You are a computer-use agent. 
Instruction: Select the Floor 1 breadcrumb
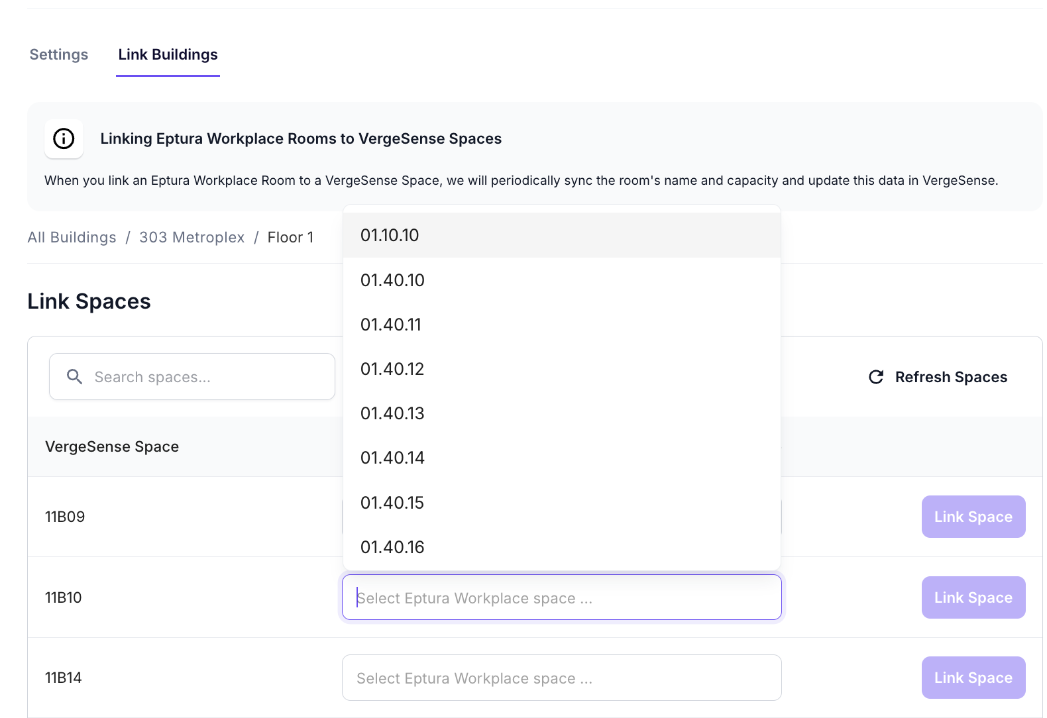[x=290, y=237]
